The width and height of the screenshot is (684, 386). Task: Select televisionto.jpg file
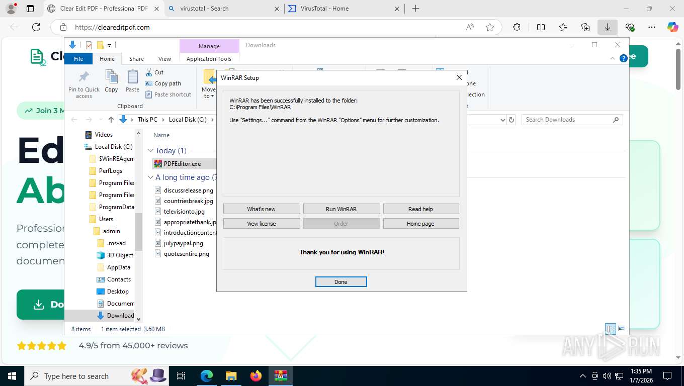pyautogui.click(x=185, y=212)
